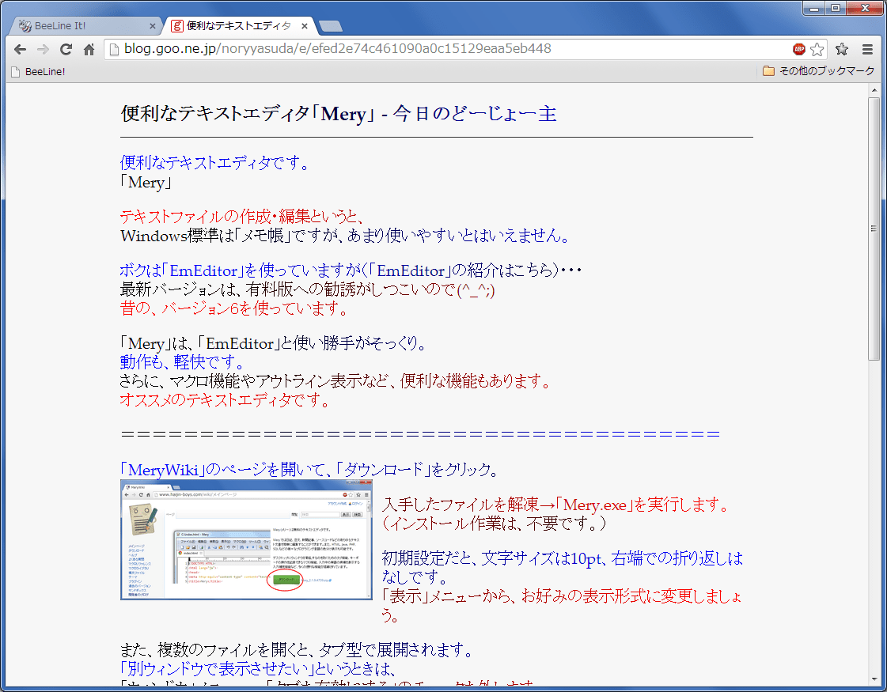This screenshot has width=887, height=692.
Task: Go back to the previous page
Action: pos(20,49)
